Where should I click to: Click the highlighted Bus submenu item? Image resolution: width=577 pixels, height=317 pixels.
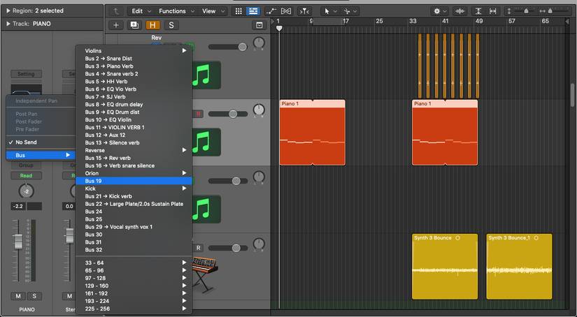[41, 155]
